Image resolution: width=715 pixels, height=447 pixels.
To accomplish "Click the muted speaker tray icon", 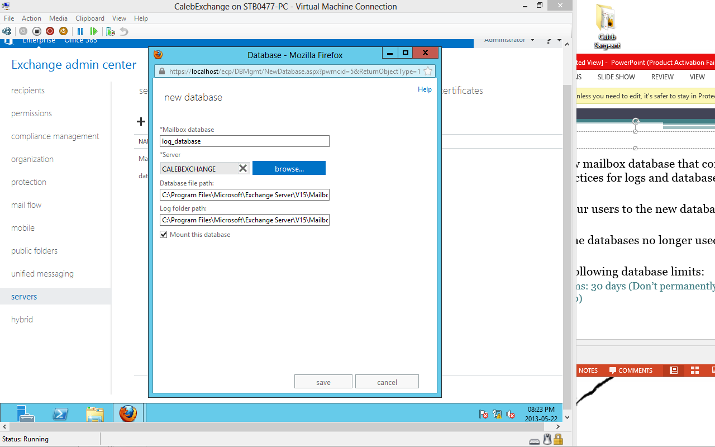I will click(x=511, y=414).
